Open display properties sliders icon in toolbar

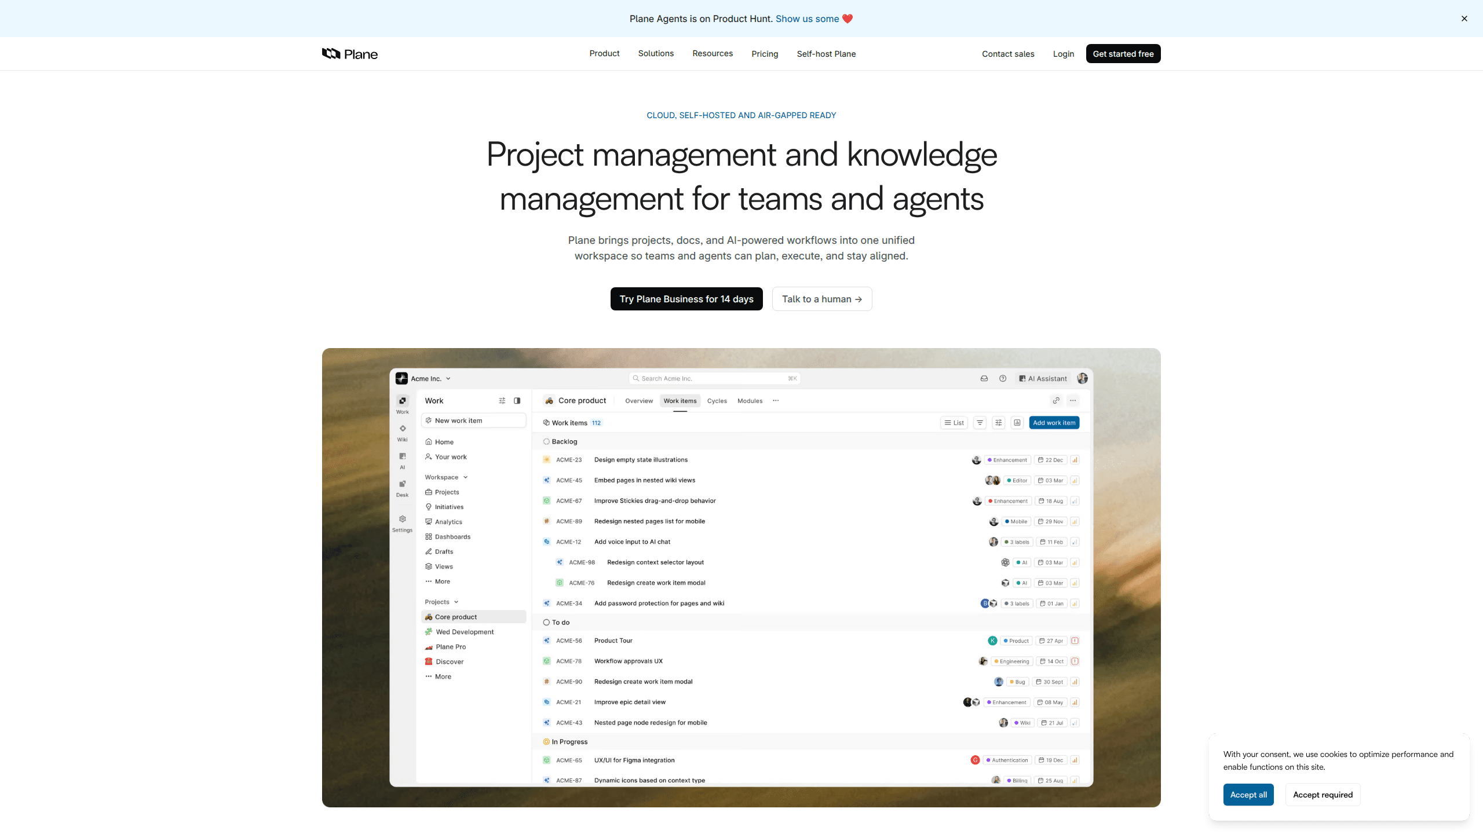pos(999,423)
